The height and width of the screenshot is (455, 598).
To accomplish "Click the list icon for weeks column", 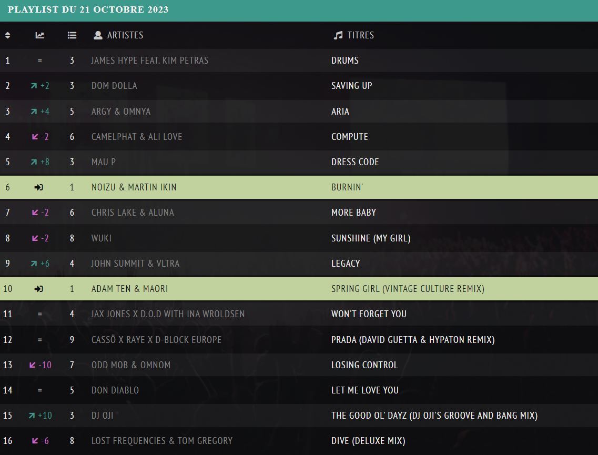I will (x=72, y=35).
